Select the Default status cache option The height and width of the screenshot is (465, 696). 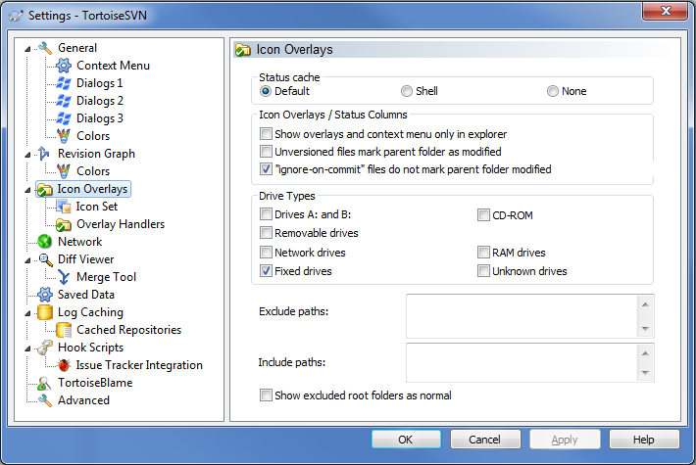pos(266,91)
